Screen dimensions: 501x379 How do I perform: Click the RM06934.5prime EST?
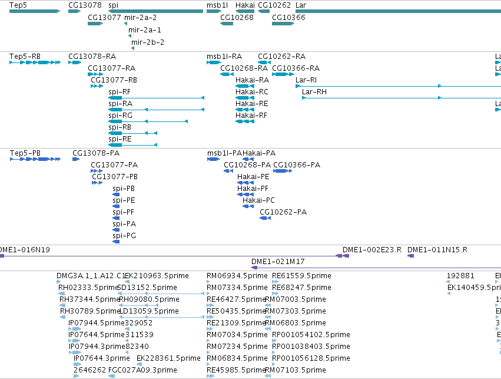(208, 282)
